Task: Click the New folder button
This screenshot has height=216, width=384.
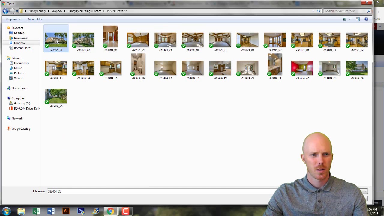Action: 35,19
